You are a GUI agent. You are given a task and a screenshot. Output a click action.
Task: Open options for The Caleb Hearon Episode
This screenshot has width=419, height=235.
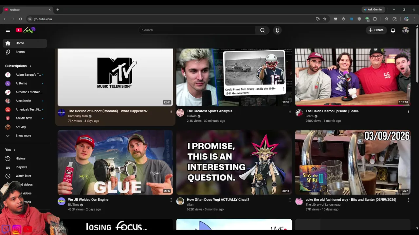[409, 112]
